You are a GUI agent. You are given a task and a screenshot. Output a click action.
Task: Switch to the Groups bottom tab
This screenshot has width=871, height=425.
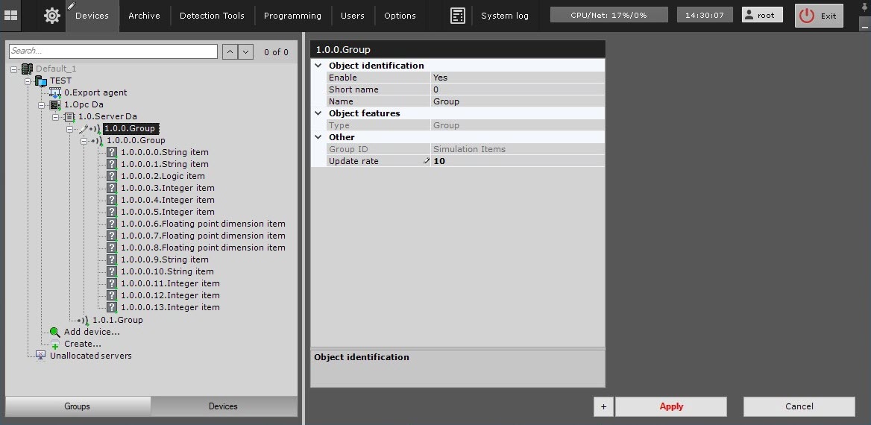pos(77,406)
